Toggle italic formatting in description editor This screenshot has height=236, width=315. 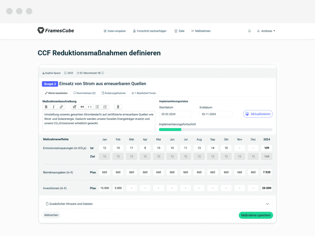[x=54, y=107]
